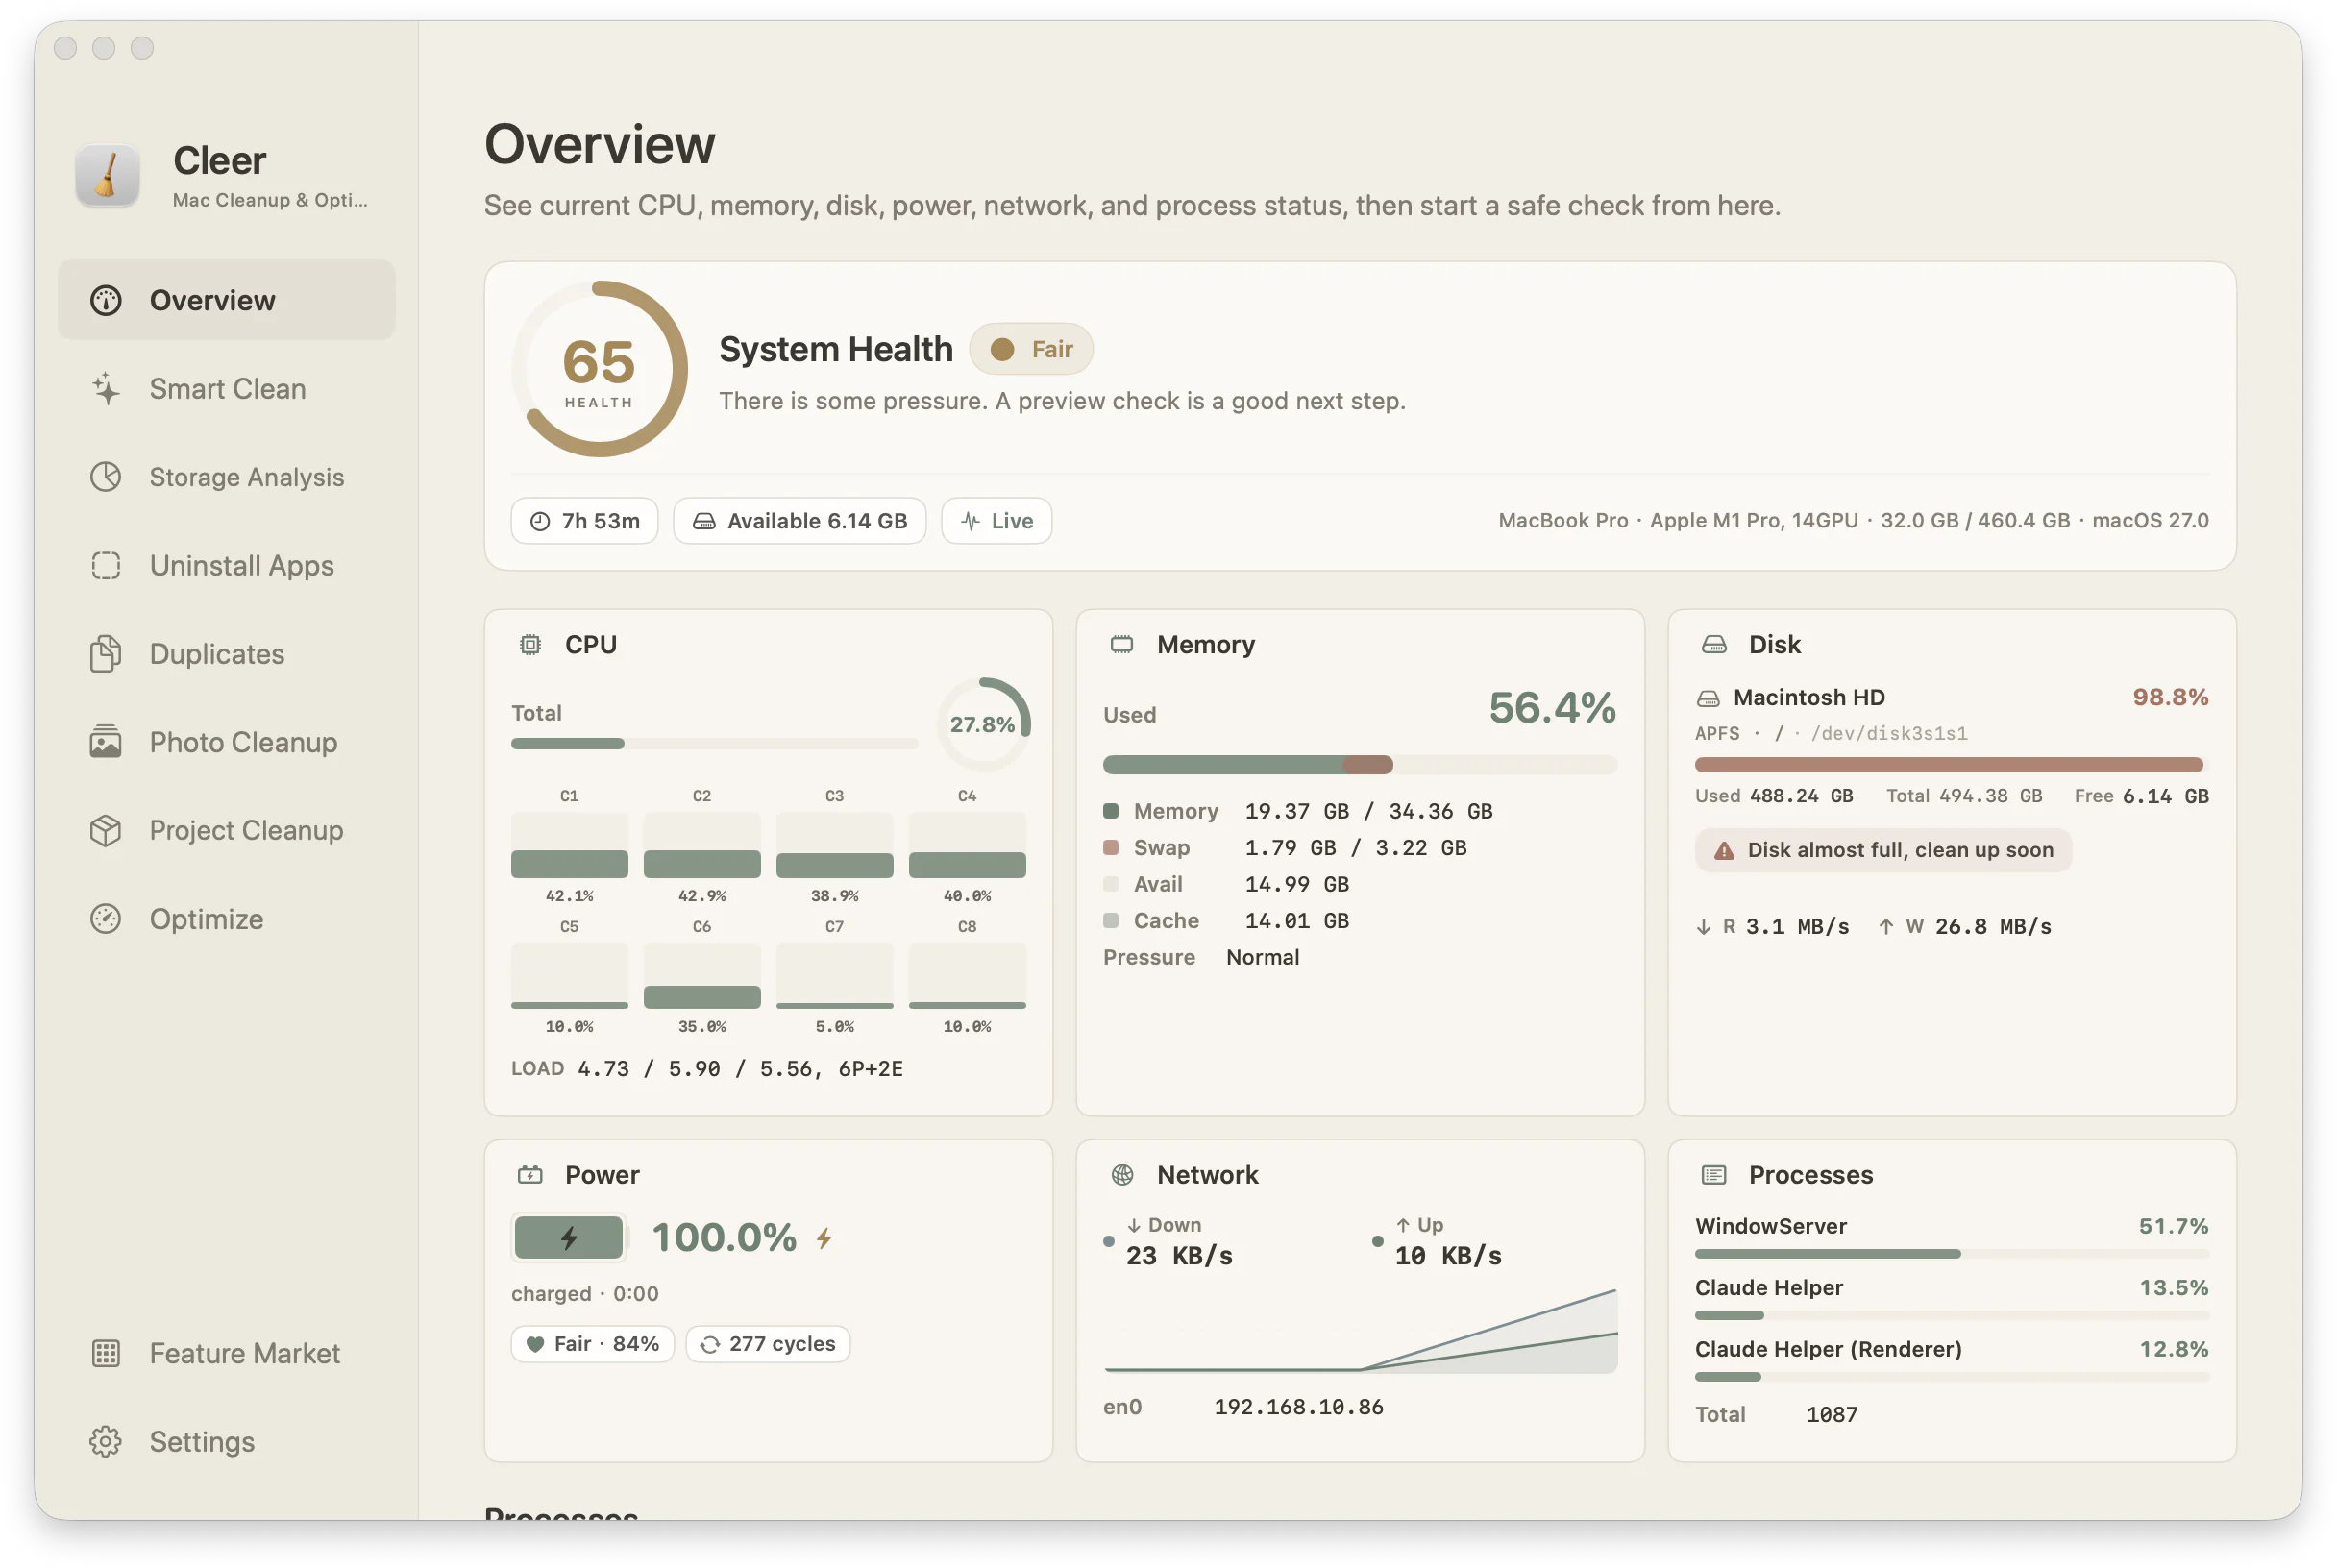Click the Live status chip
2337x1568 pixels.
tap(996, 521)
